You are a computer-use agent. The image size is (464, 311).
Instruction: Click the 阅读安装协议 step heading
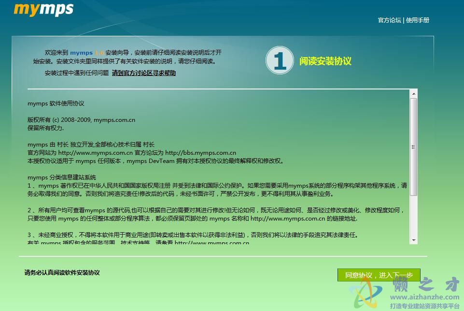click(325, 61)
